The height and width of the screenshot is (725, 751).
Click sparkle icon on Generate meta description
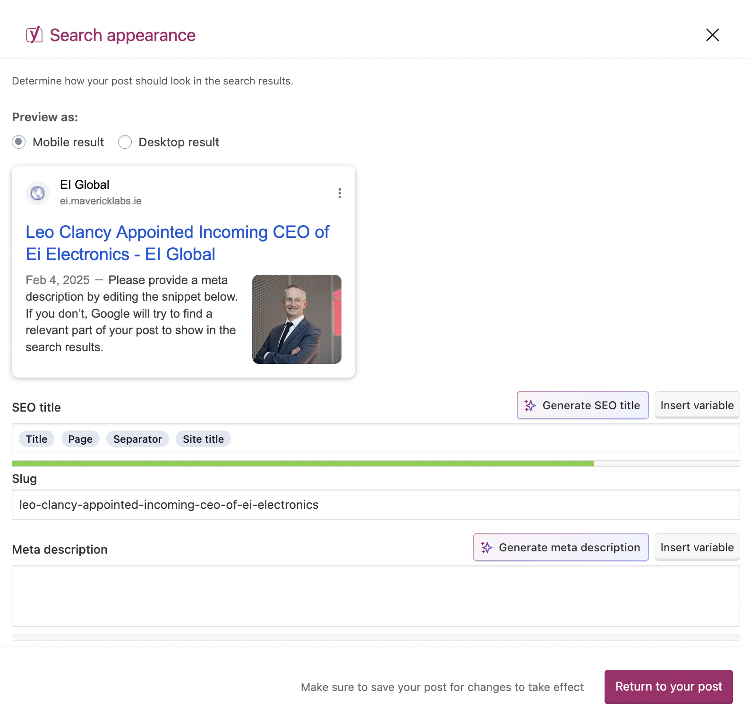coord(486,548)
